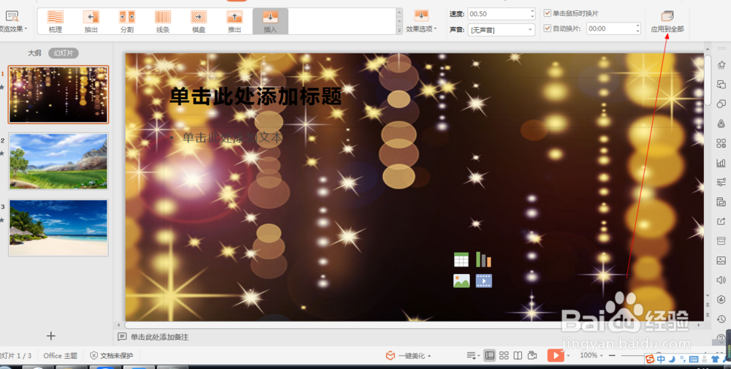Image resolution: width=731 pixels, height=369 pixels.
Task: Click zoom out minus button
Action: [x=612, y=356]
